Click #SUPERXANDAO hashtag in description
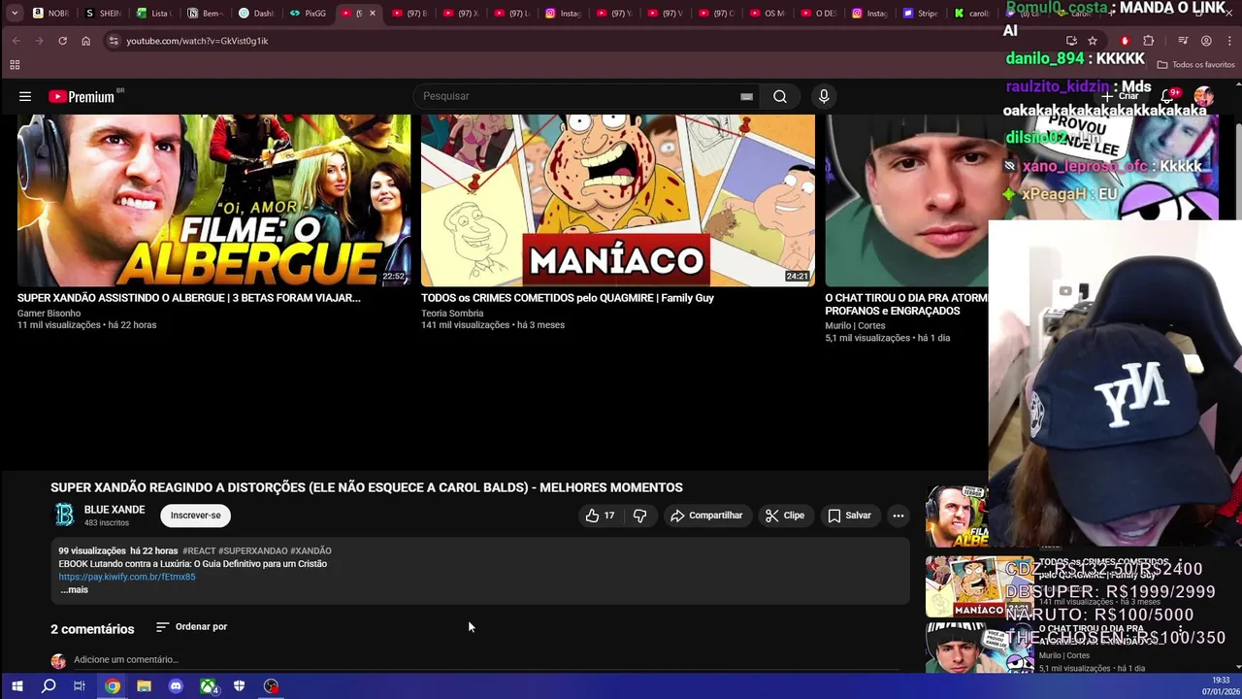Screen dimensions: 1242x699 pyautogui.click(x=253, y=551)
